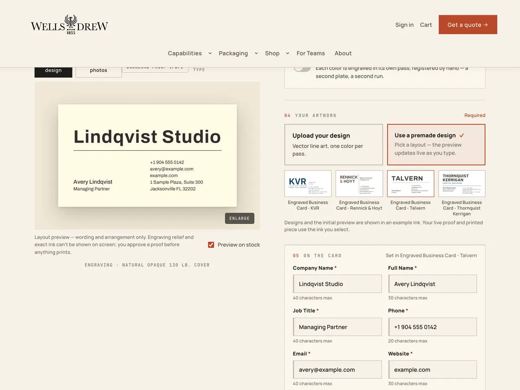The image size is (520, 390).
Task: Click the Website input field
Action: pyautogui.click(x=432, y=370)
